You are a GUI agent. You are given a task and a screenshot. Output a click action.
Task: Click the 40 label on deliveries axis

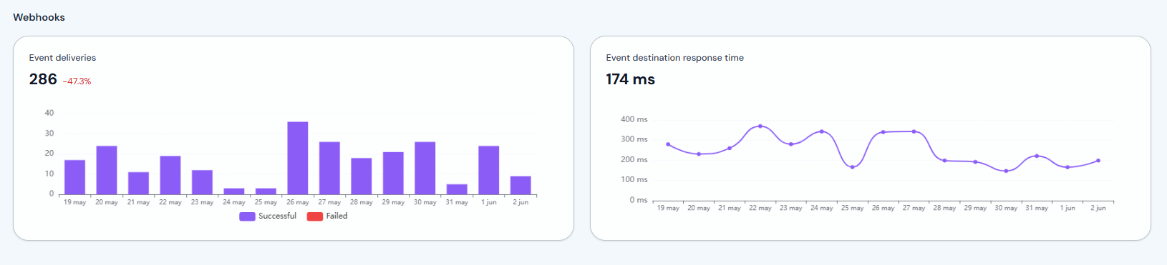49,113
